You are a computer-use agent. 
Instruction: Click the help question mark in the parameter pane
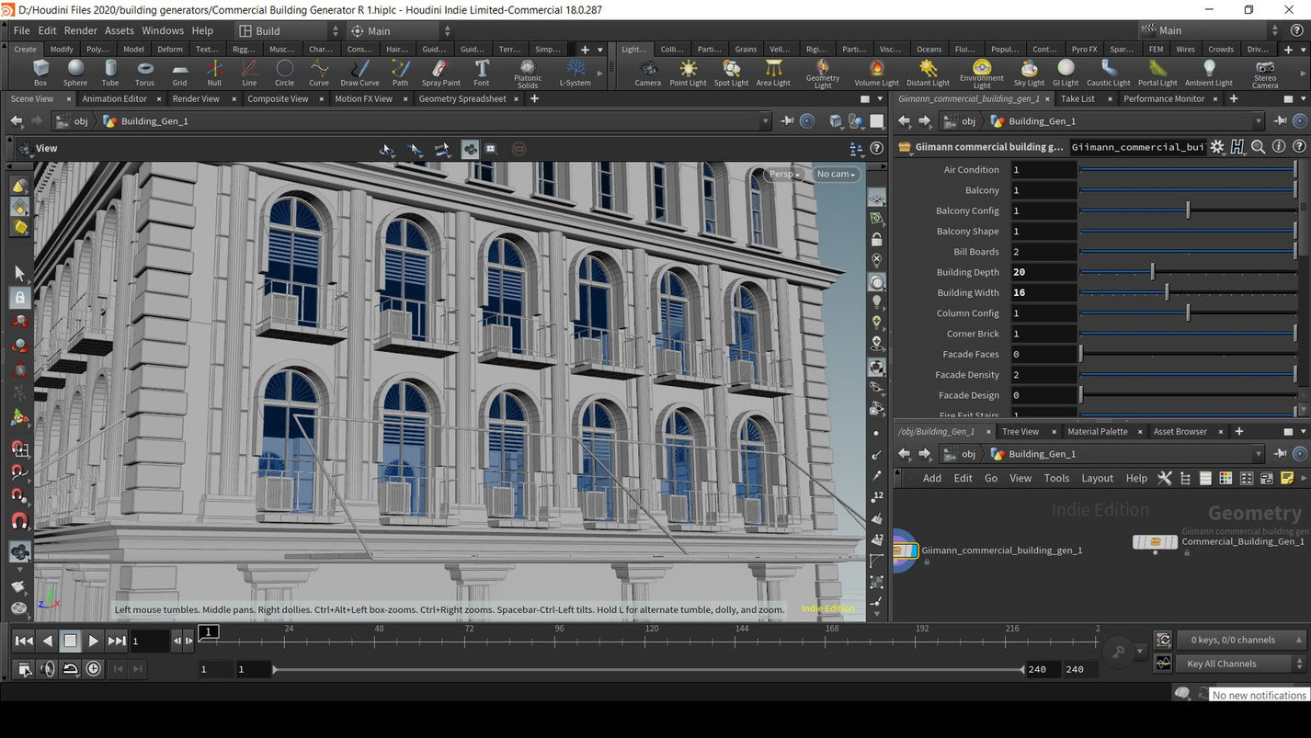tap(1299, 147)
